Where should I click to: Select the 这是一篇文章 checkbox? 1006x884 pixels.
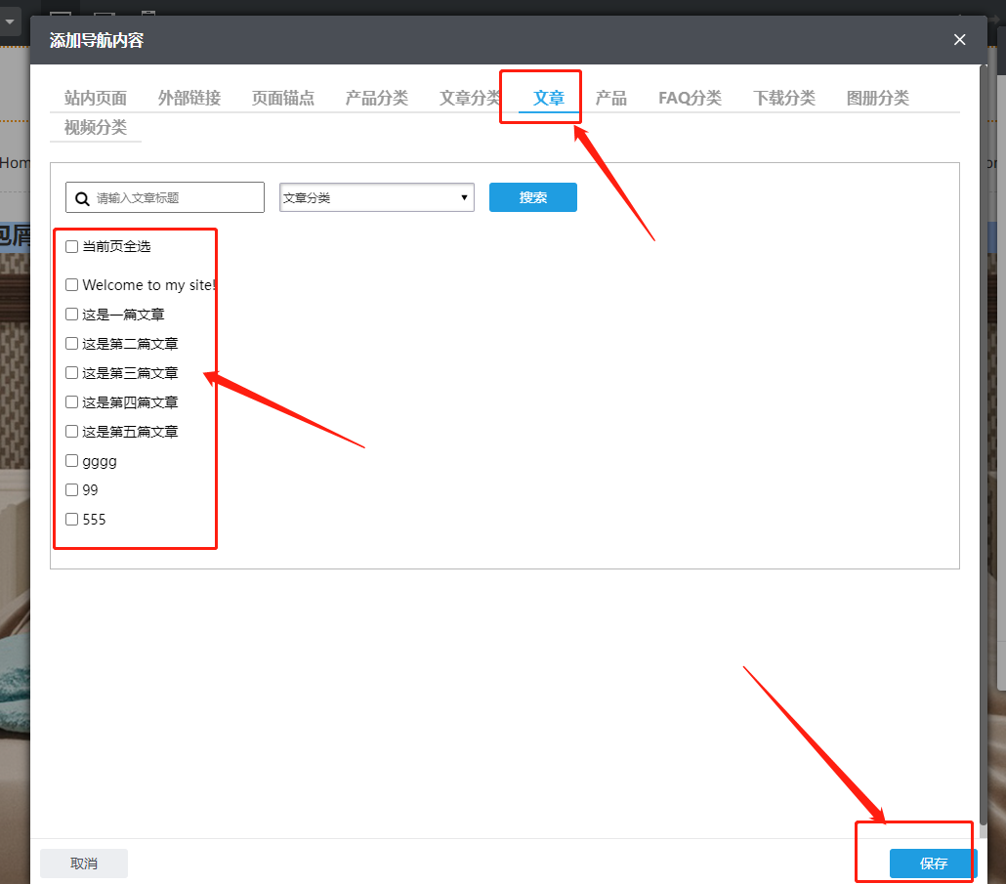pyautogui.click(x=71, y=315)
